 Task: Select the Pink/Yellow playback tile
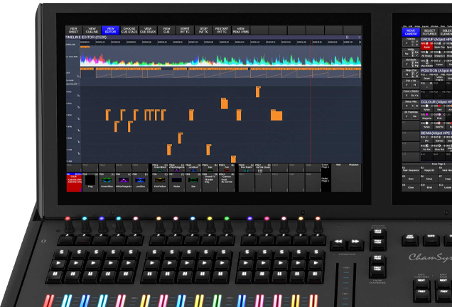(x=161, y=183)
